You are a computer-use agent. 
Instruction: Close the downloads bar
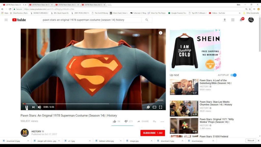(258, 141)
